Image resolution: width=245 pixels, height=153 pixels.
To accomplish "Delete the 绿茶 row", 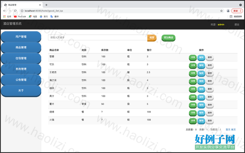I will pyautogui.click(x=210, y=89).
